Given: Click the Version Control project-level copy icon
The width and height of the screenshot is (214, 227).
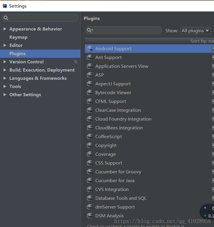Looking at the screenshot, I should coord(76,62).
